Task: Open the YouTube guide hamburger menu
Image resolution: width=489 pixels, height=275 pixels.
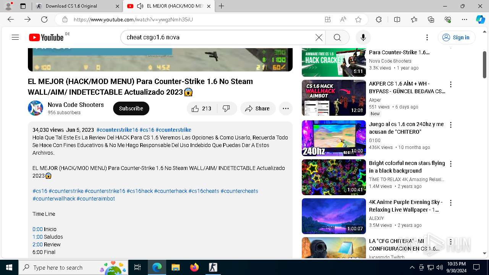Action: pyautogui.click(x=15, y=37)
